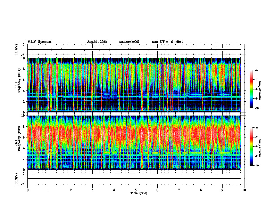Click the ch.2 colorbar unit label
This screenshot has height=213, width=275.
click(x=260, y=148)
